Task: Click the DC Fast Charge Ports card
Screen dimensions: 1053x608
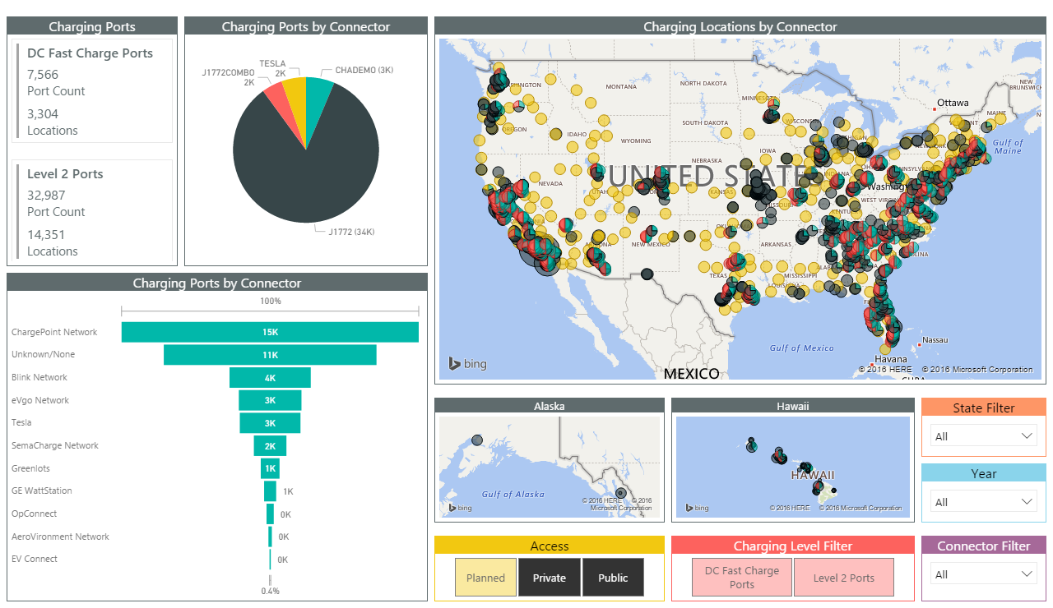Action: (x=92, y=91)
